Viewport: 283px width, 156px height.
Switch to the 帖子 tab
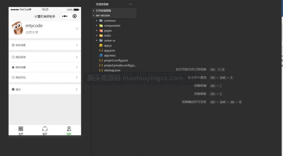click(x=45, y=131)
